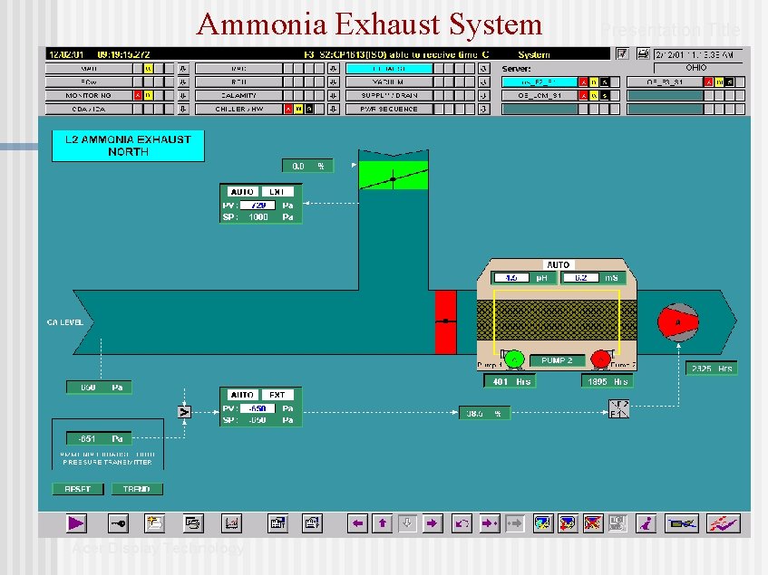
Task: Open the SUPPLY / DRAIN area button
Action: click(x=389, y=95)
